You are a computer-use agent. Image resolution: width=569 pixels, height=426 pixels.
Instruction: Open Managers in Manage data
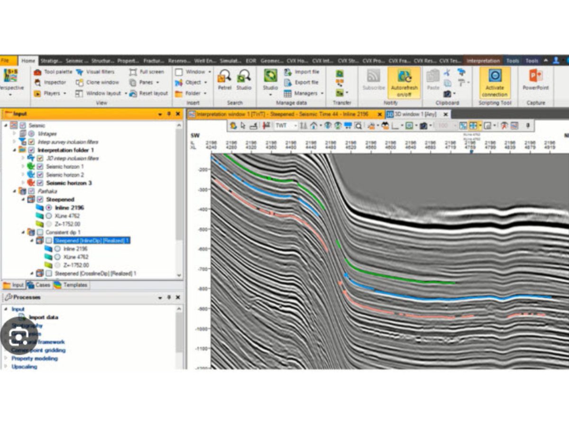coord(304,93)
